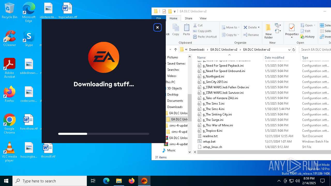The height and width of the screenshot is (186, 331).
Task: Select foresthow.rtf desktop file
Action: [29, 122]
